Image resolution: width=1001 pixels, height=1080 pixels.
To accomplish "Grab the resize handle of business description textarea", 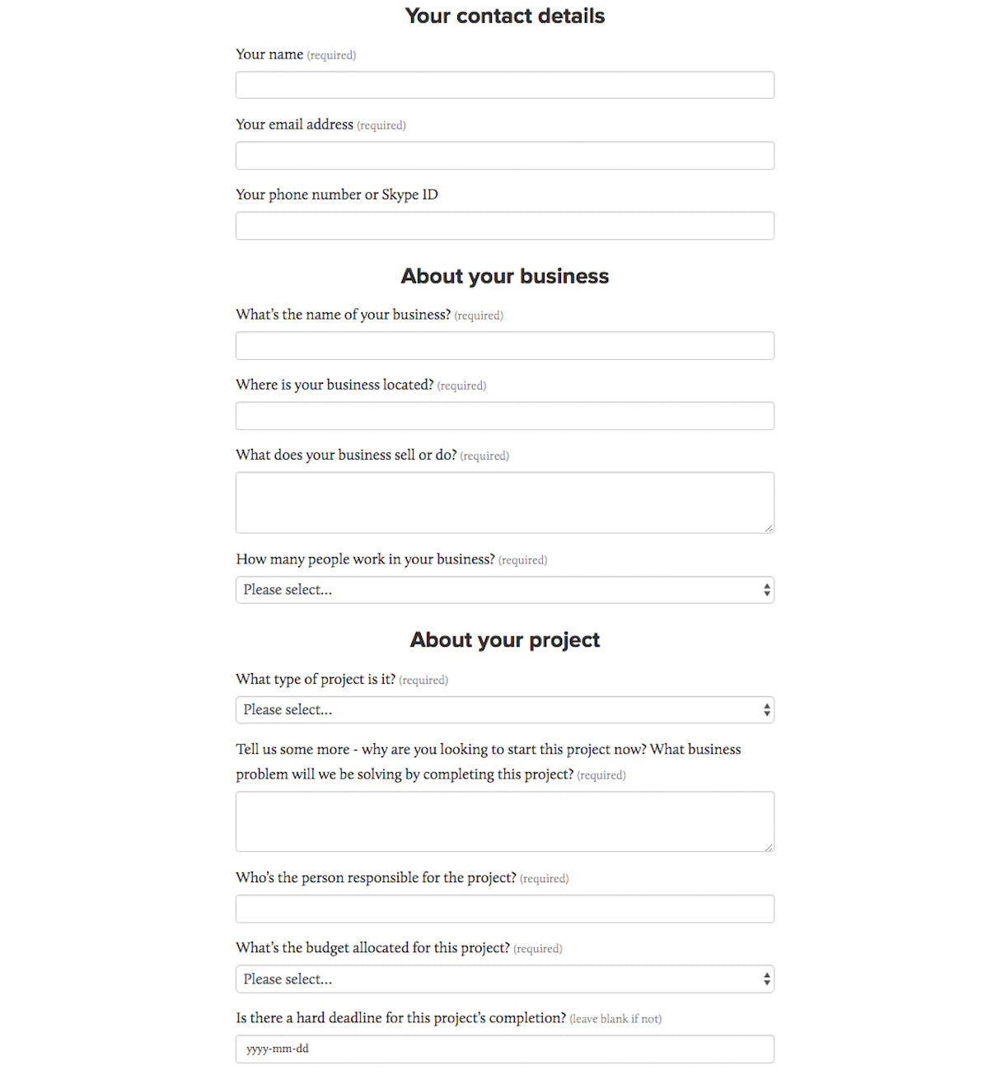I will click(x=769, y=528).
